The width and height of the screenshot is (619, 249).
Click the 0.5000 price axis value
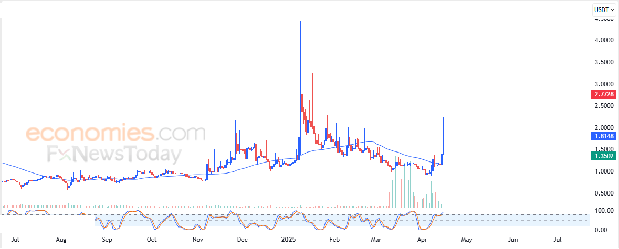click(x=604, y=193)
